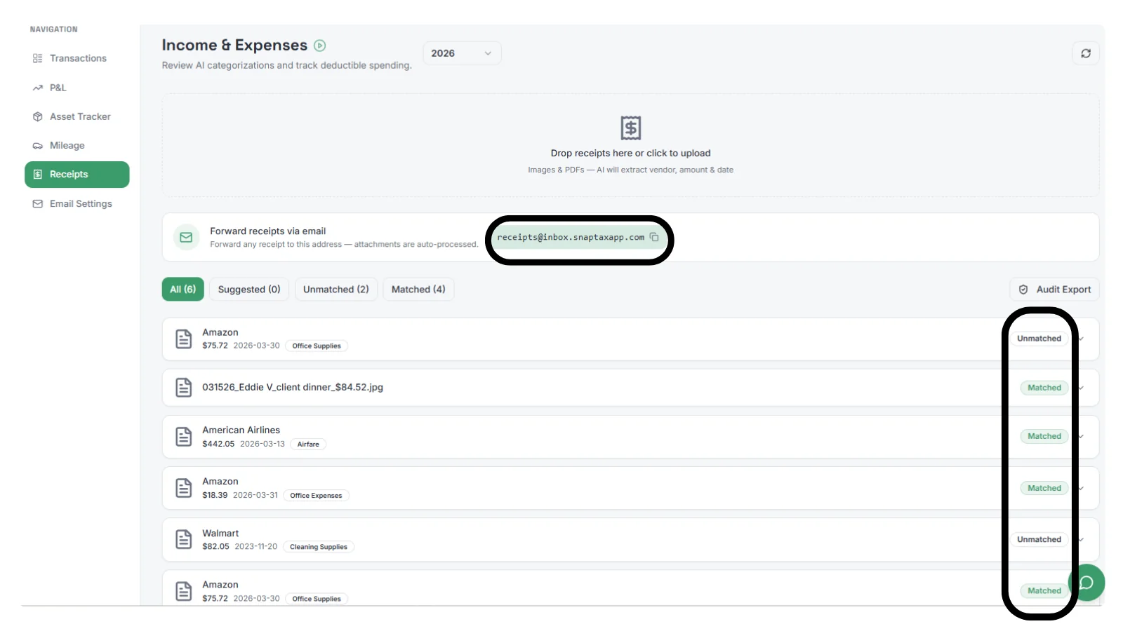Viewport: 1123px width, 631px height.
Task: Select Mileage from the navigation
Action: point(77,145)
